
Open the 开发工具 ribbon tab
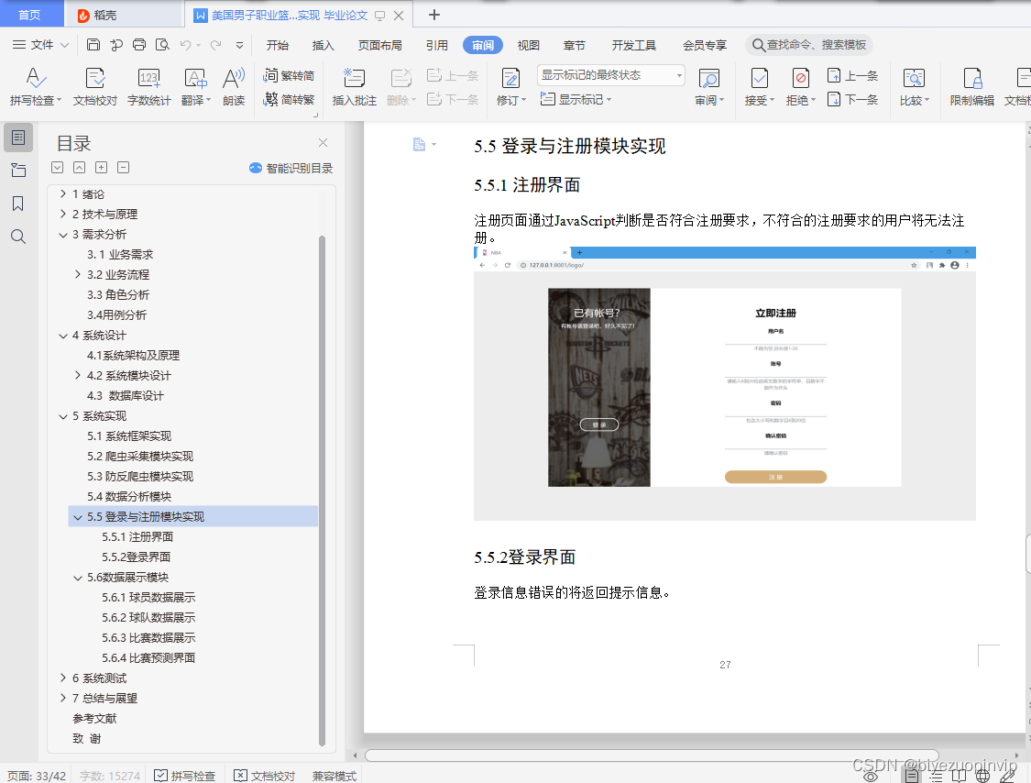(x=634, y=45)
